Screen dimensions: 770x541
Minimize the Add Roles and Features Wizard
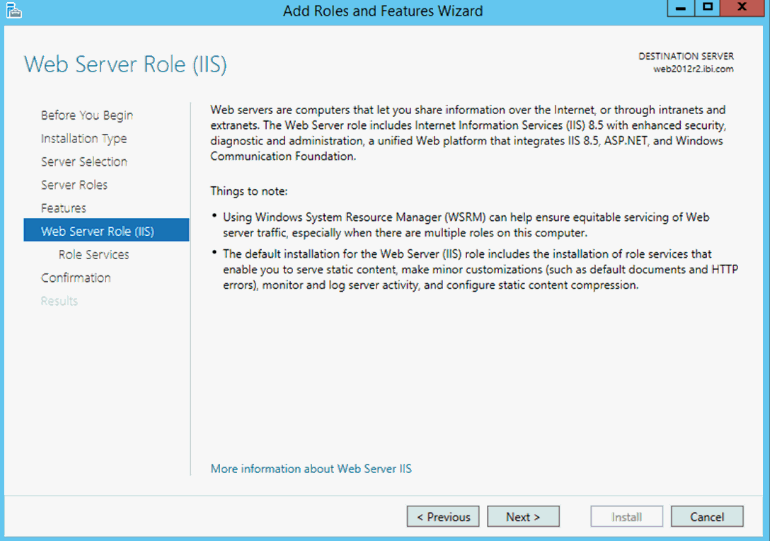coord(681,8)
